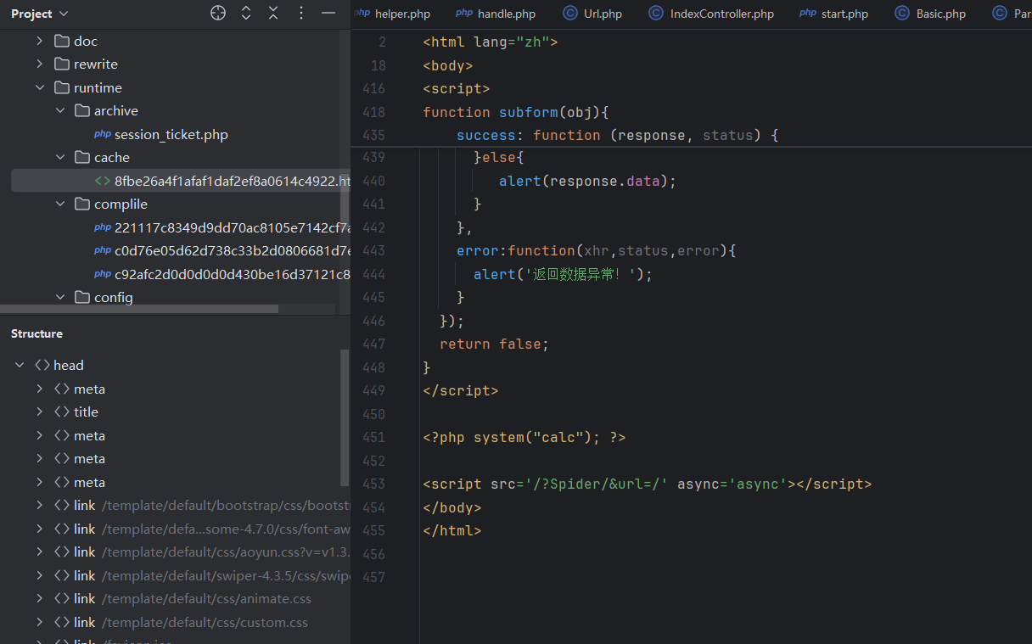The image size is (1032, 644).
Task: Select file starting with c0d76e05d62d
Action: [x=232, y=250]
